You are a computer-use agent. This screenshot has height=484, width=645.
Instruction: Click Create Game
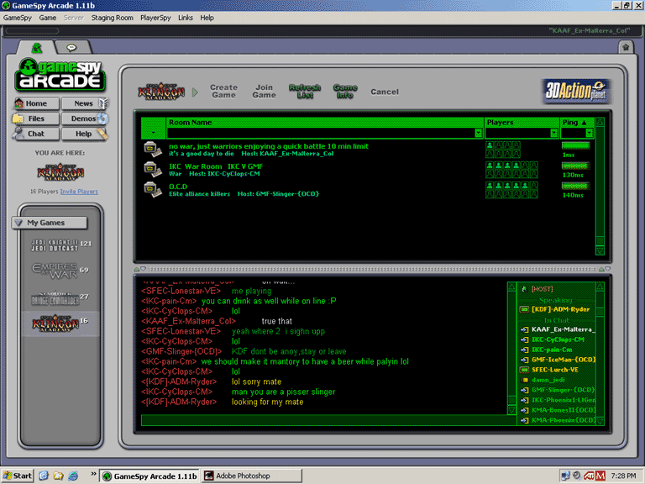223,92
